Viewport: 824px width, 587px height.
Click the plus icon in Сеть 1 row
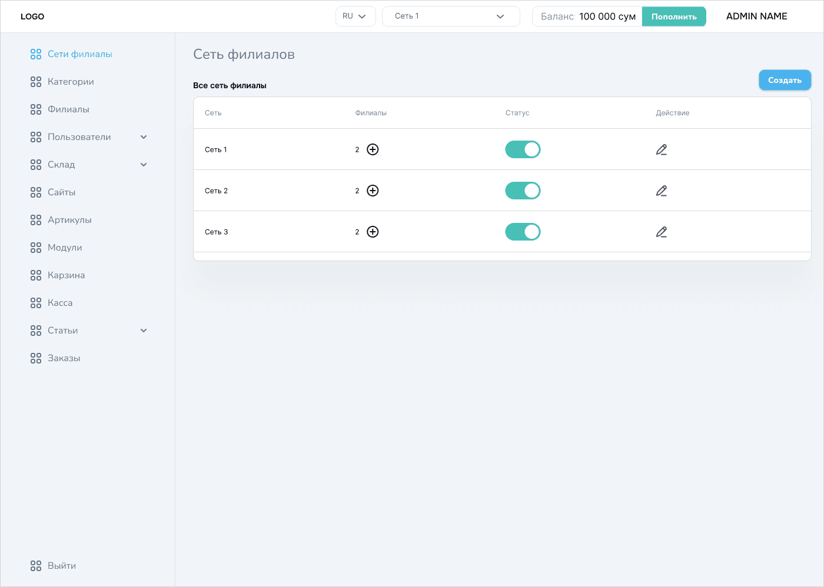(x=373, y=149)
